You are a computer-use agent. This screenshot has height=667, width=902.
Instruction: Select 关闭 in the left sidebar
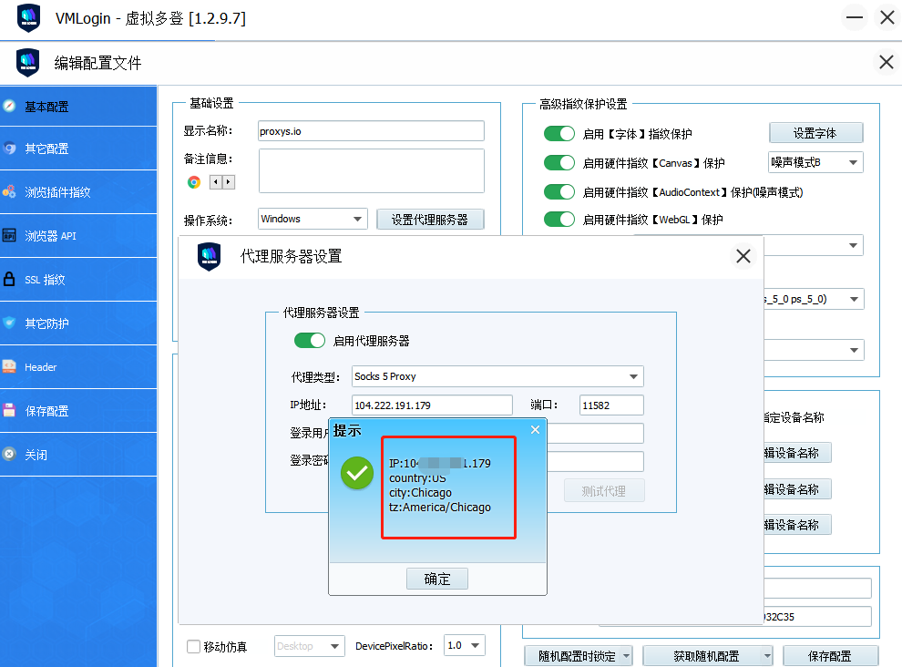click(x=36, y=455)
